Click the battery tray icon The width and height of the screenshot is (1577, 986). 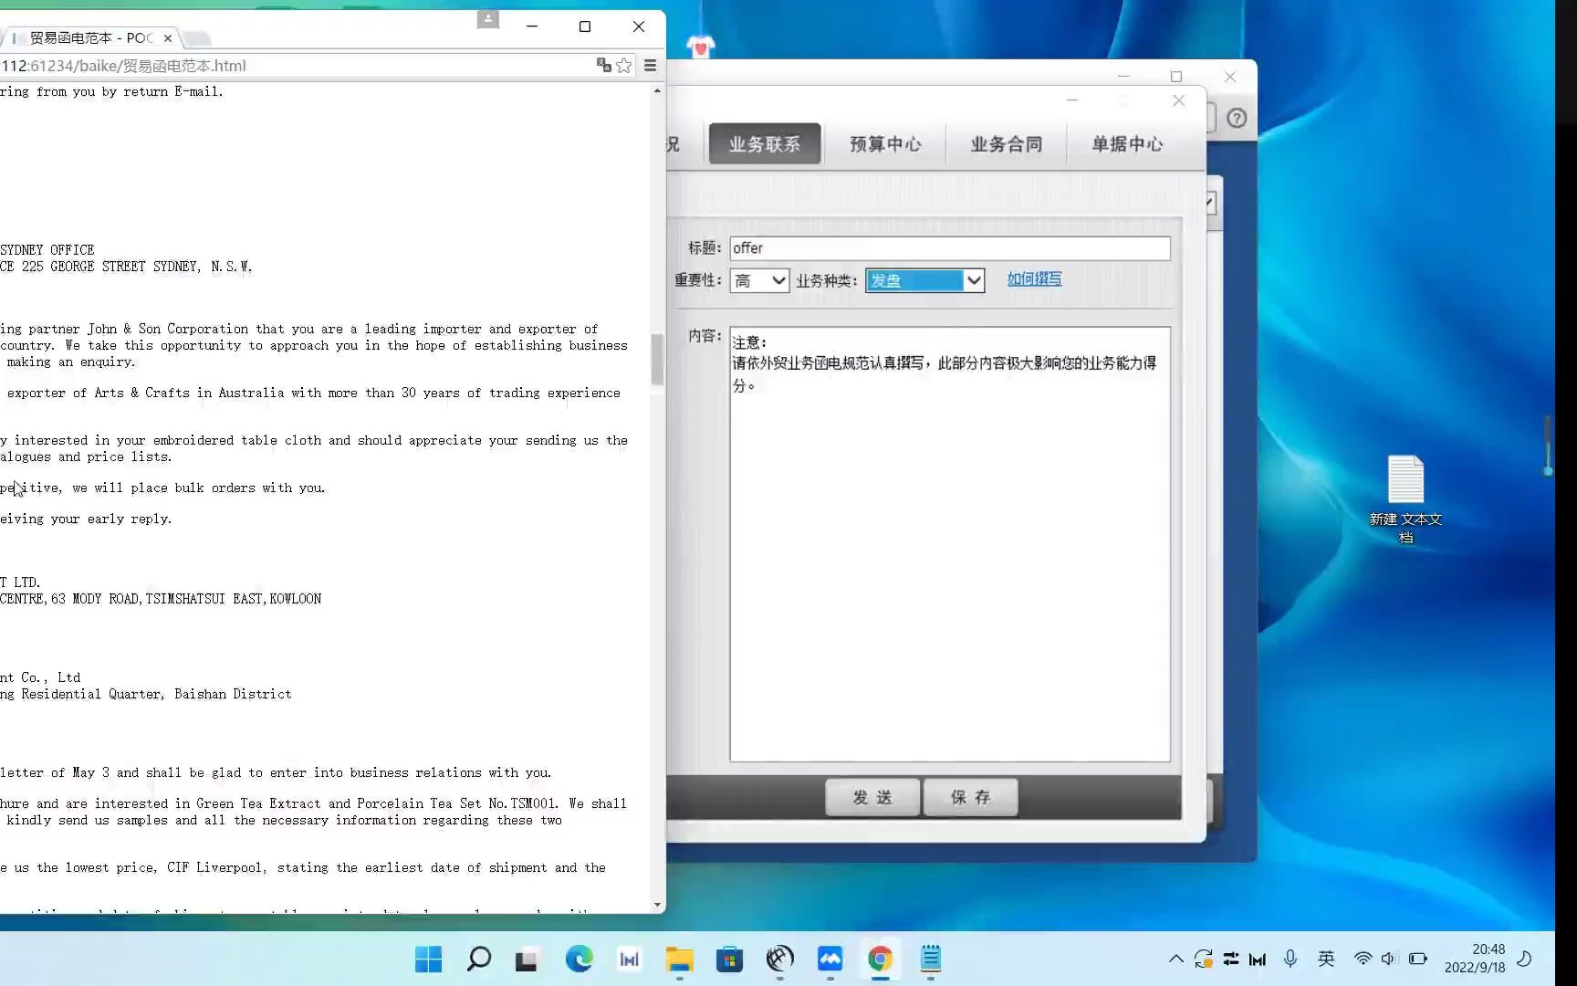pyautogui.click(x=1417, y=959)
